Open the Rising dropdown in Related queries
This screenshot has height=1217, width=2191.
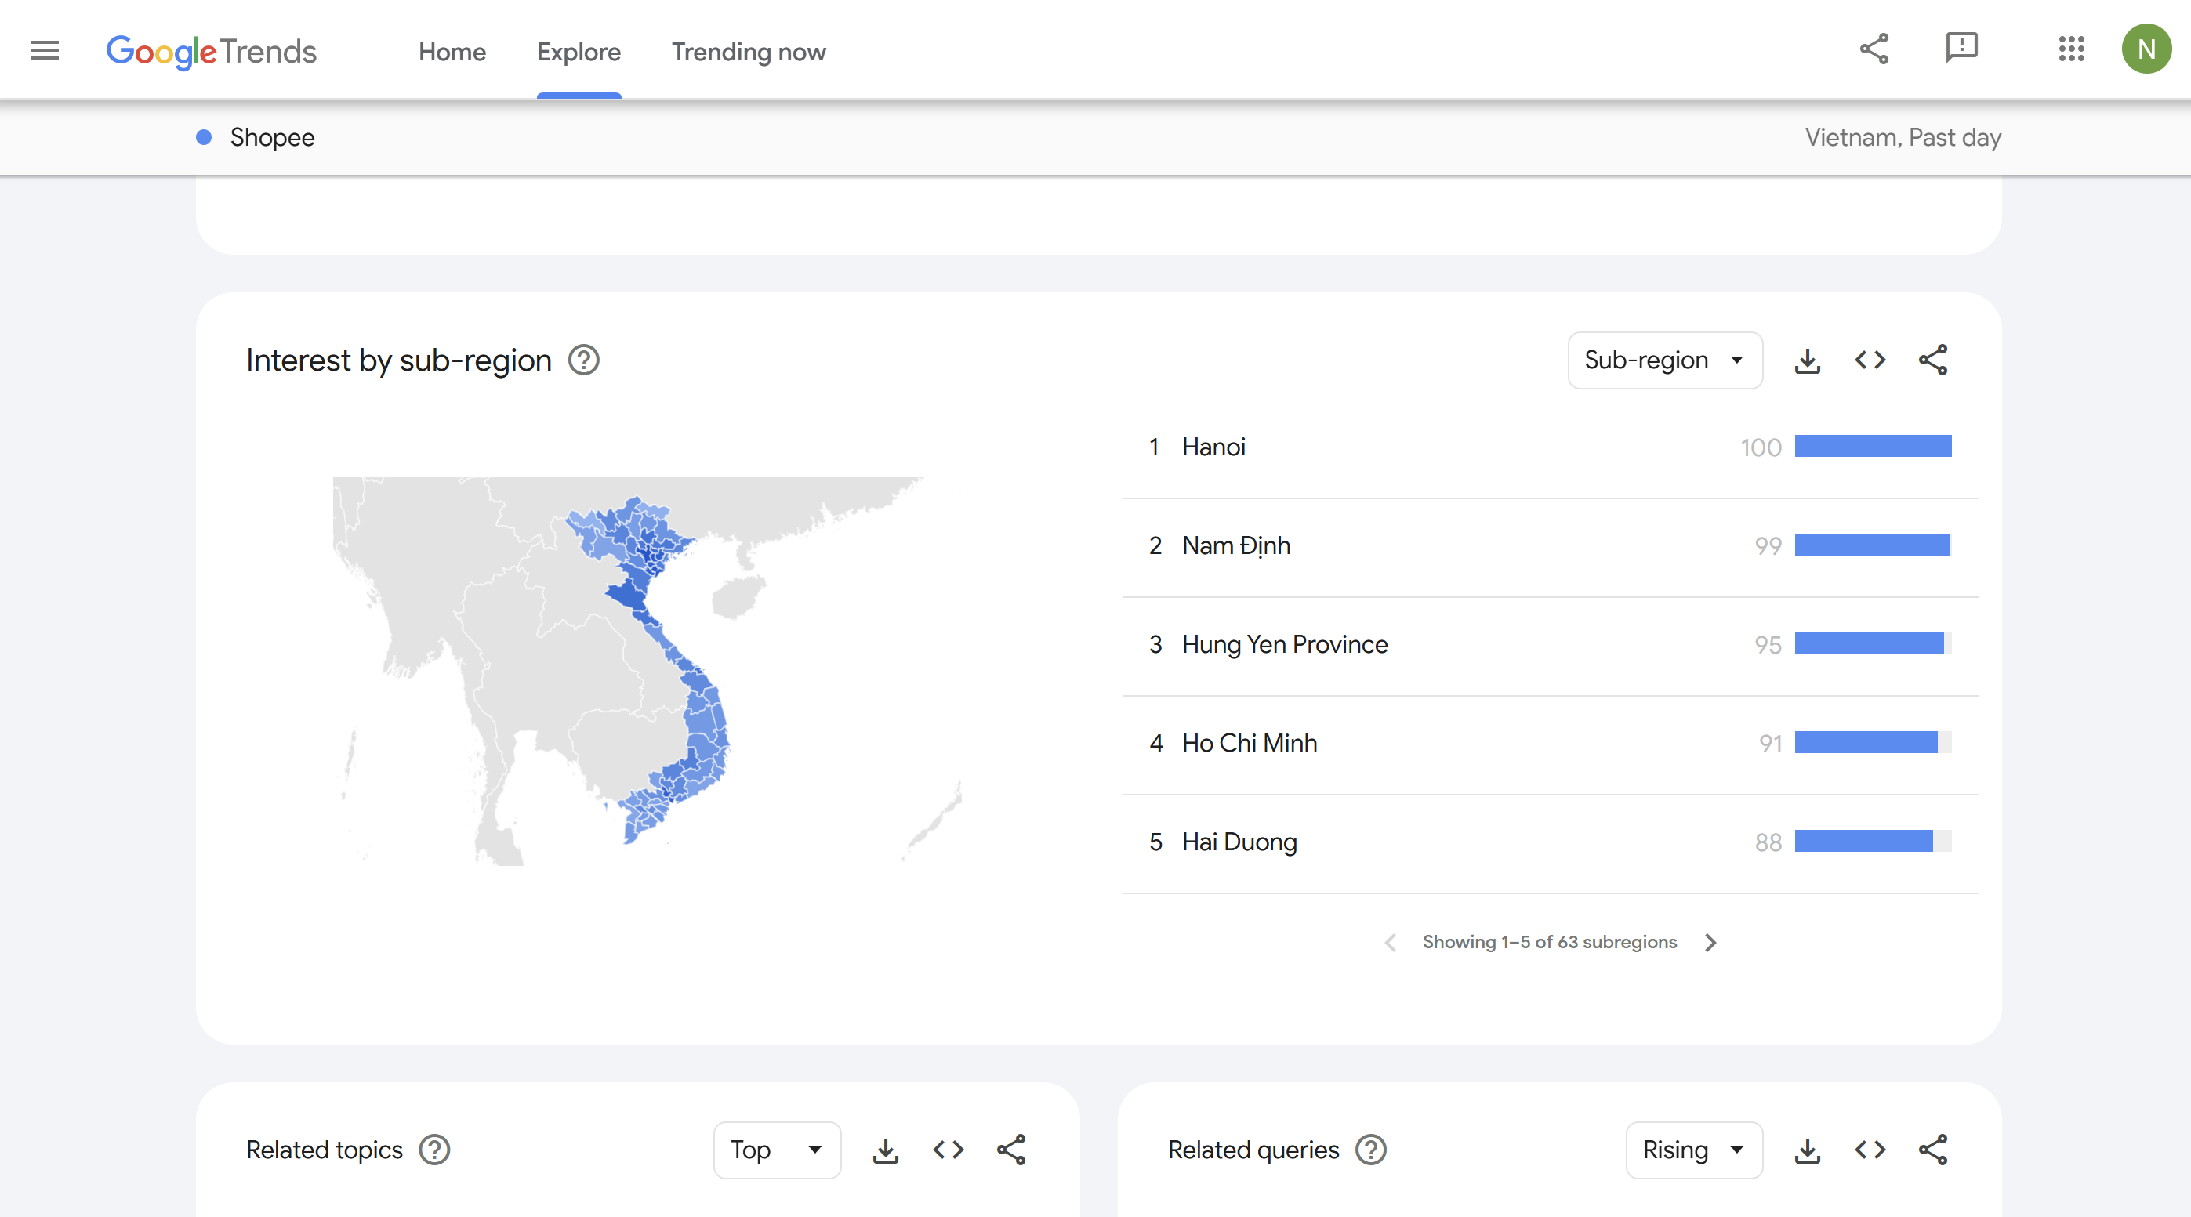(1693, 1150)
